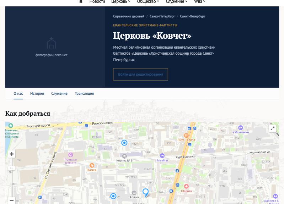Open the Ювента medical icon
The image size is (284, 204).
(186, 186)
